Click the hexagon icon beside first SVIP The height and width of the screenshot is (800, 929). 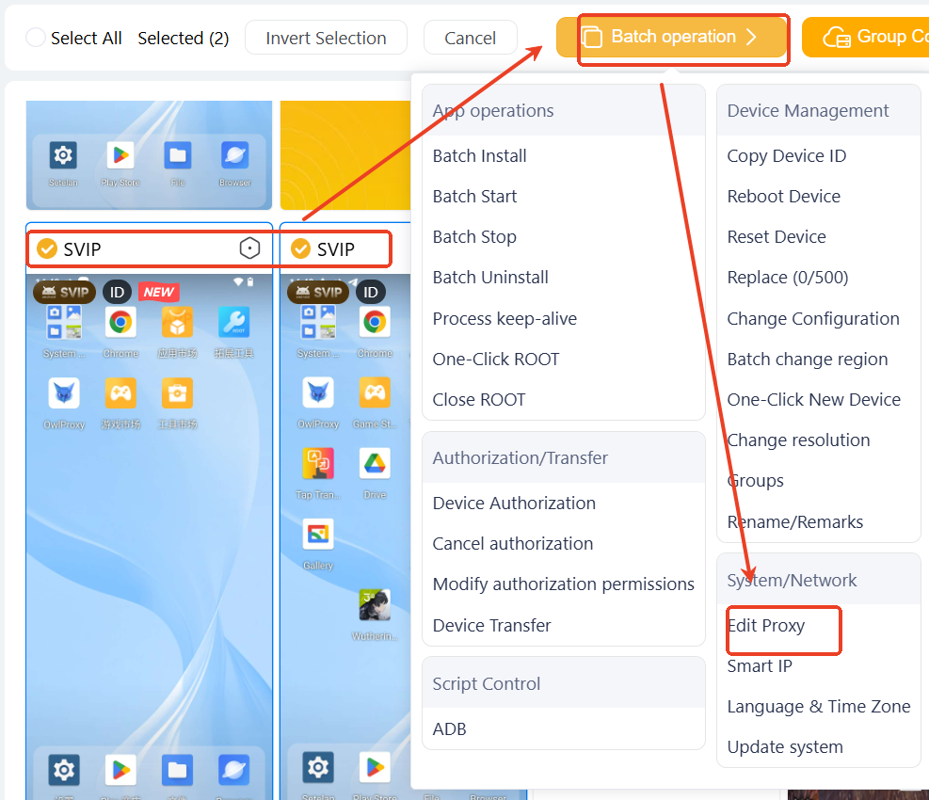click(249, 248)
